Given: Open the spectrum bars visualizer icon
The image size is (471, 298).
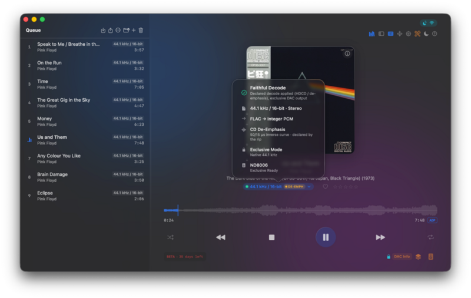Looking at the screenshot, I should tap(372, 34).
